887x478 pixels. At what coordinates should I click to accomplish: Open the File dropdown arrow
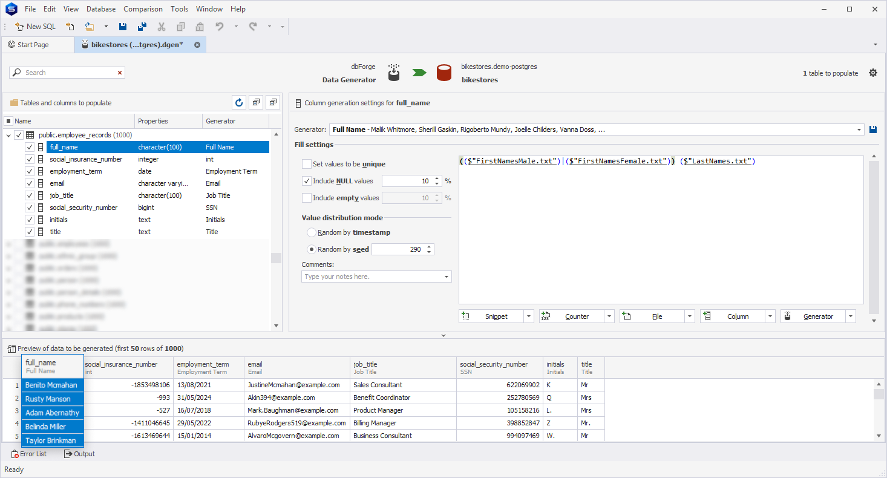[690, 316]
